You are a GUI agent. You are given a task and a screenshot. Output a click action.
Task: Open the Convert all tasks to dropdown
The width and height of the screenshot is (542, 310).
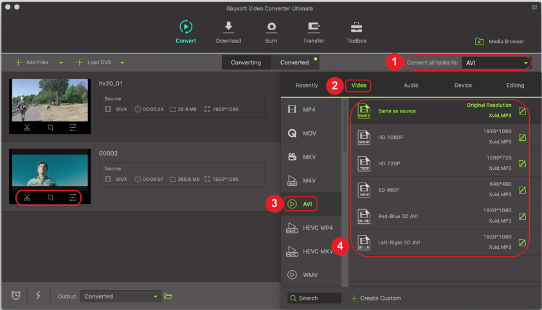pyautogui.click(x=496, y=63)
